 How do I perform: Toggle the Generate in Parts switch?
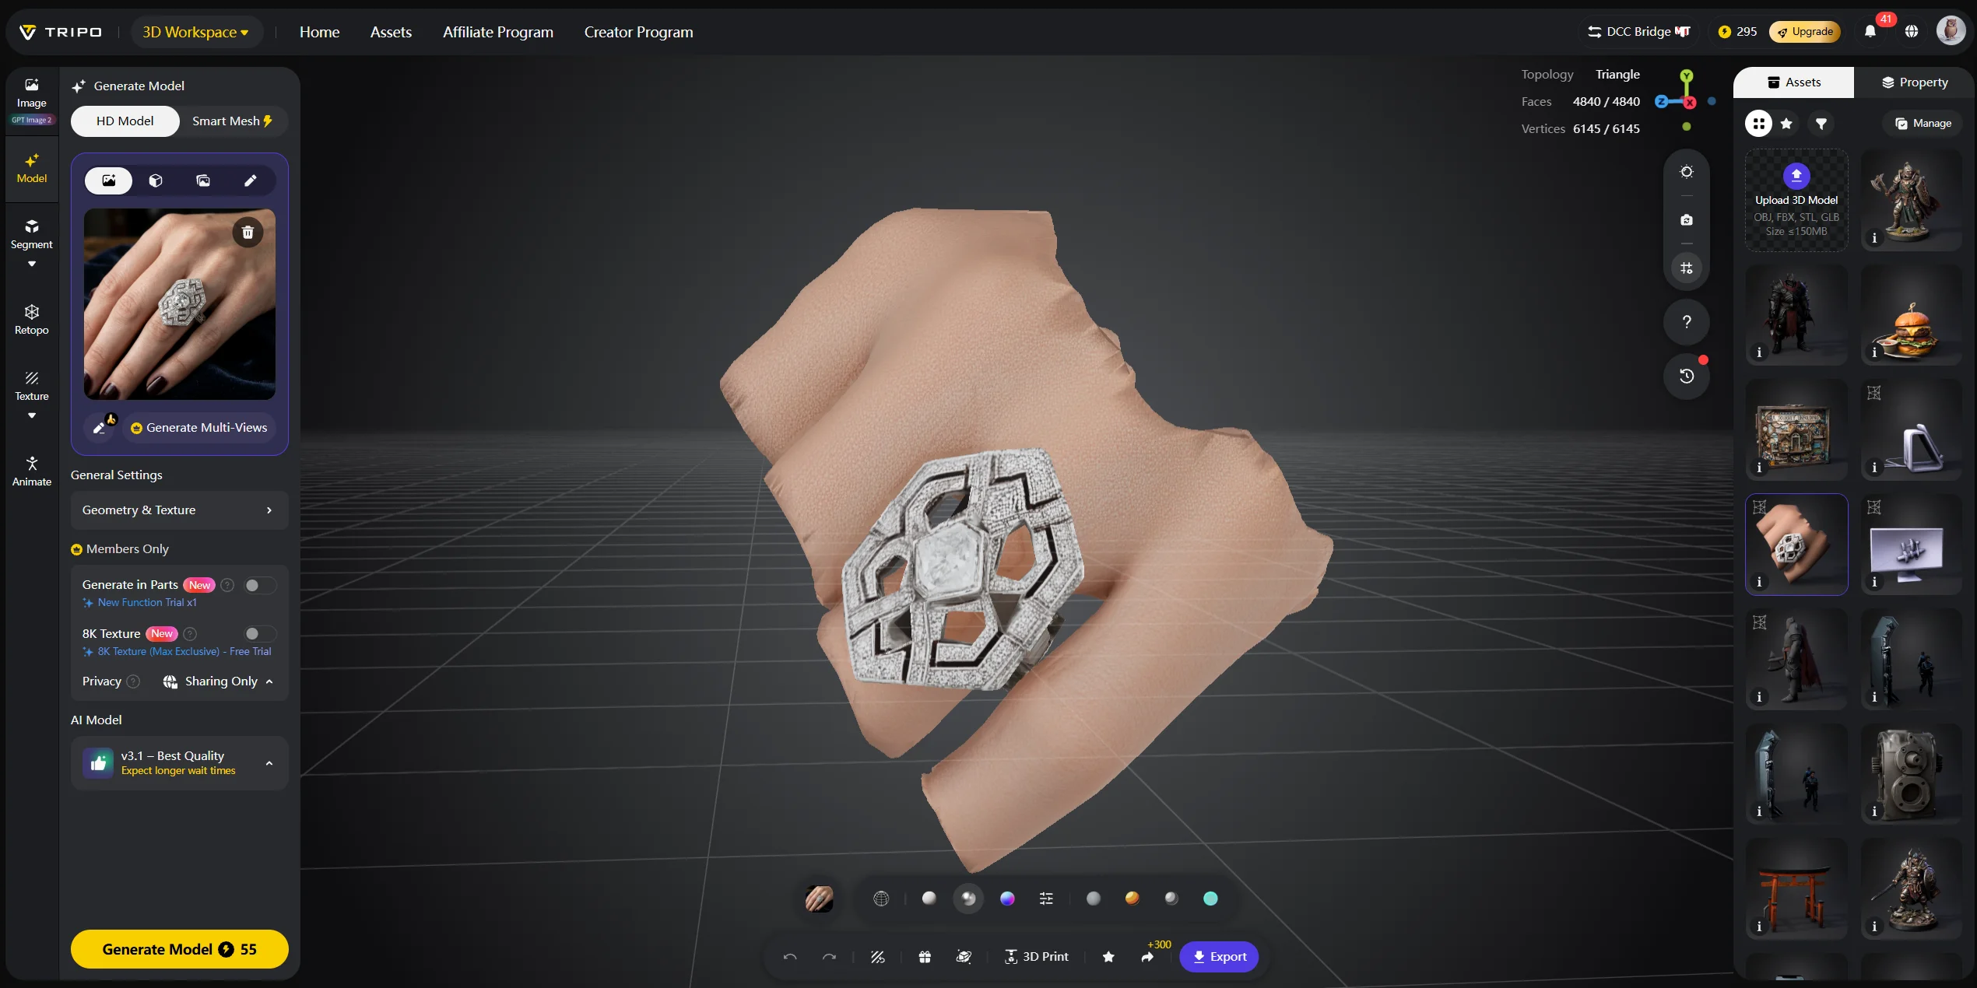(260, 585)
